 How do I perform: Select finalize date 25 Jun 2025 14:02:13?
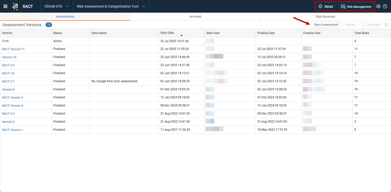(272, 65)
